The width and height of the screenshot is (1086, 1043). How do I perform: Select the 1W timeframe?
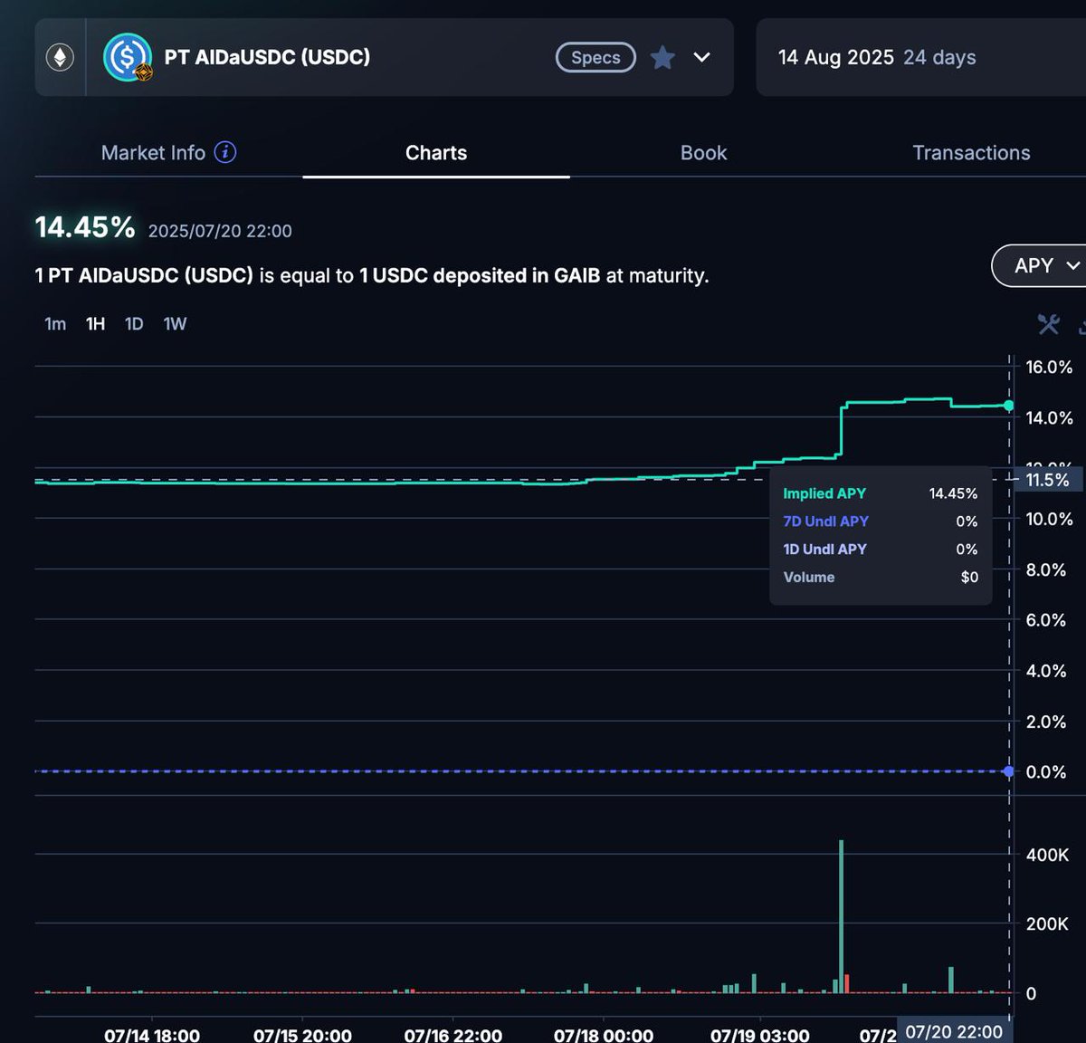coord(175,323)
